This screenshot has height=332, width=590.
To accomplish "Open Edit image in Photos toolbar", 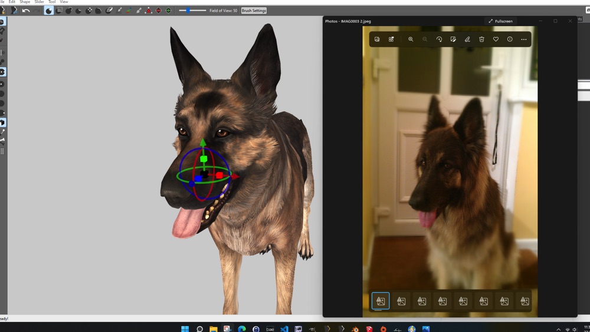I will [x=453, y=39].
